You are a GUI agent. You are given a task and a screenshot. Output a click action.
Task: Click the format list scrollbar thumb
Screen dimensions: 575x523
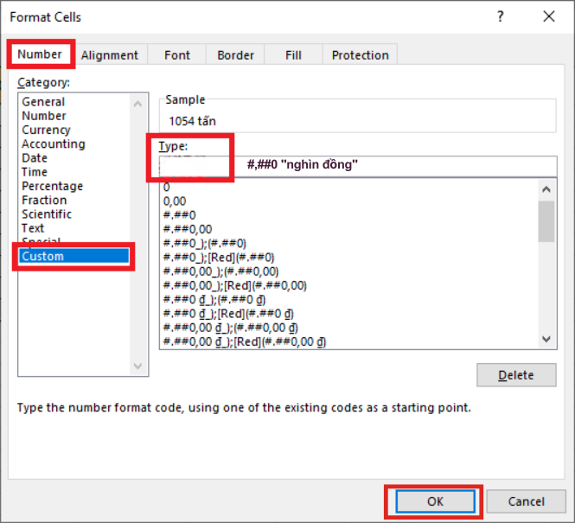click(x=546, y=221)
